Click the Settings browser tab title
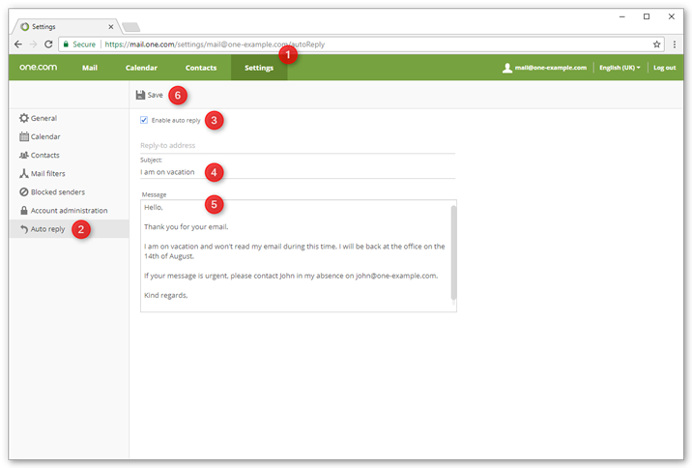This screenshot has height=468, width=692. [x=43, y=27]
